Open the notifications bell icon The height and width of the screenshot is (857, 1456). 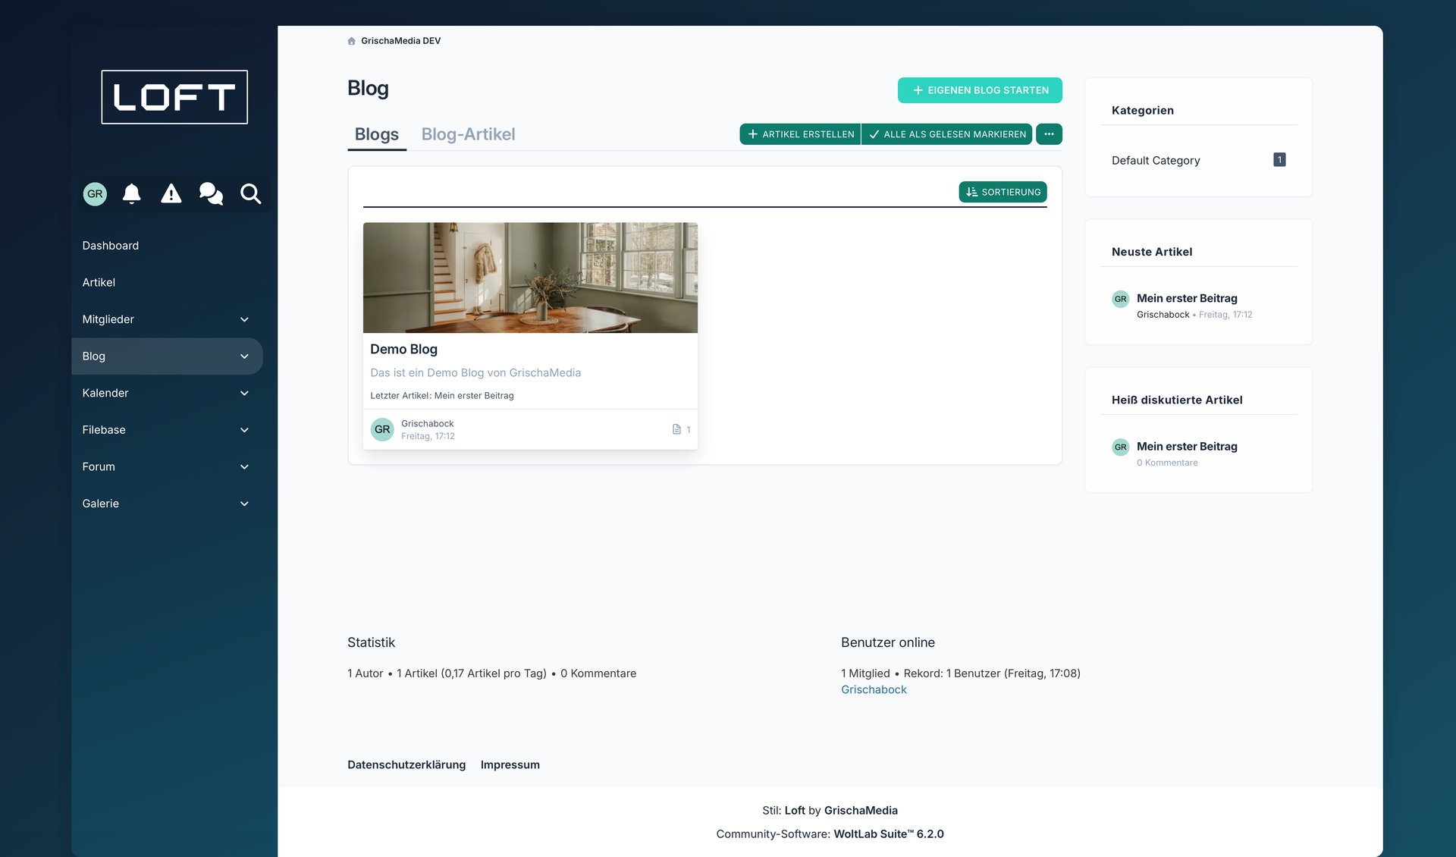click(x=132, y=194)
